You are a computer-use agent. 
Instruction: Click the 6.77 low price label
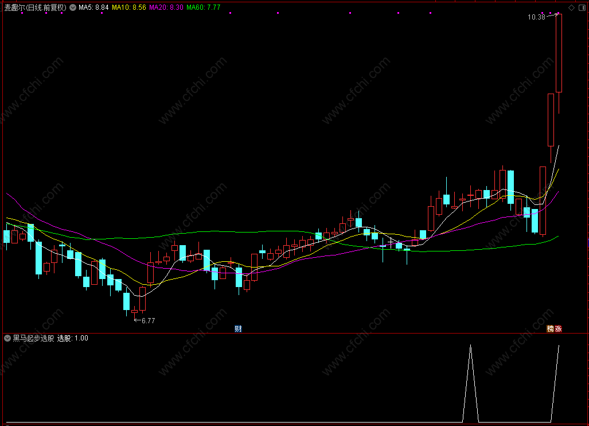point(149,321)
